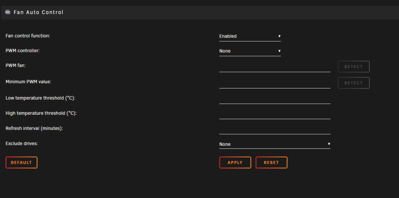Apply the fan control settings
The image size is (399, 198).
pyautogui.click(x=235, y=163)
